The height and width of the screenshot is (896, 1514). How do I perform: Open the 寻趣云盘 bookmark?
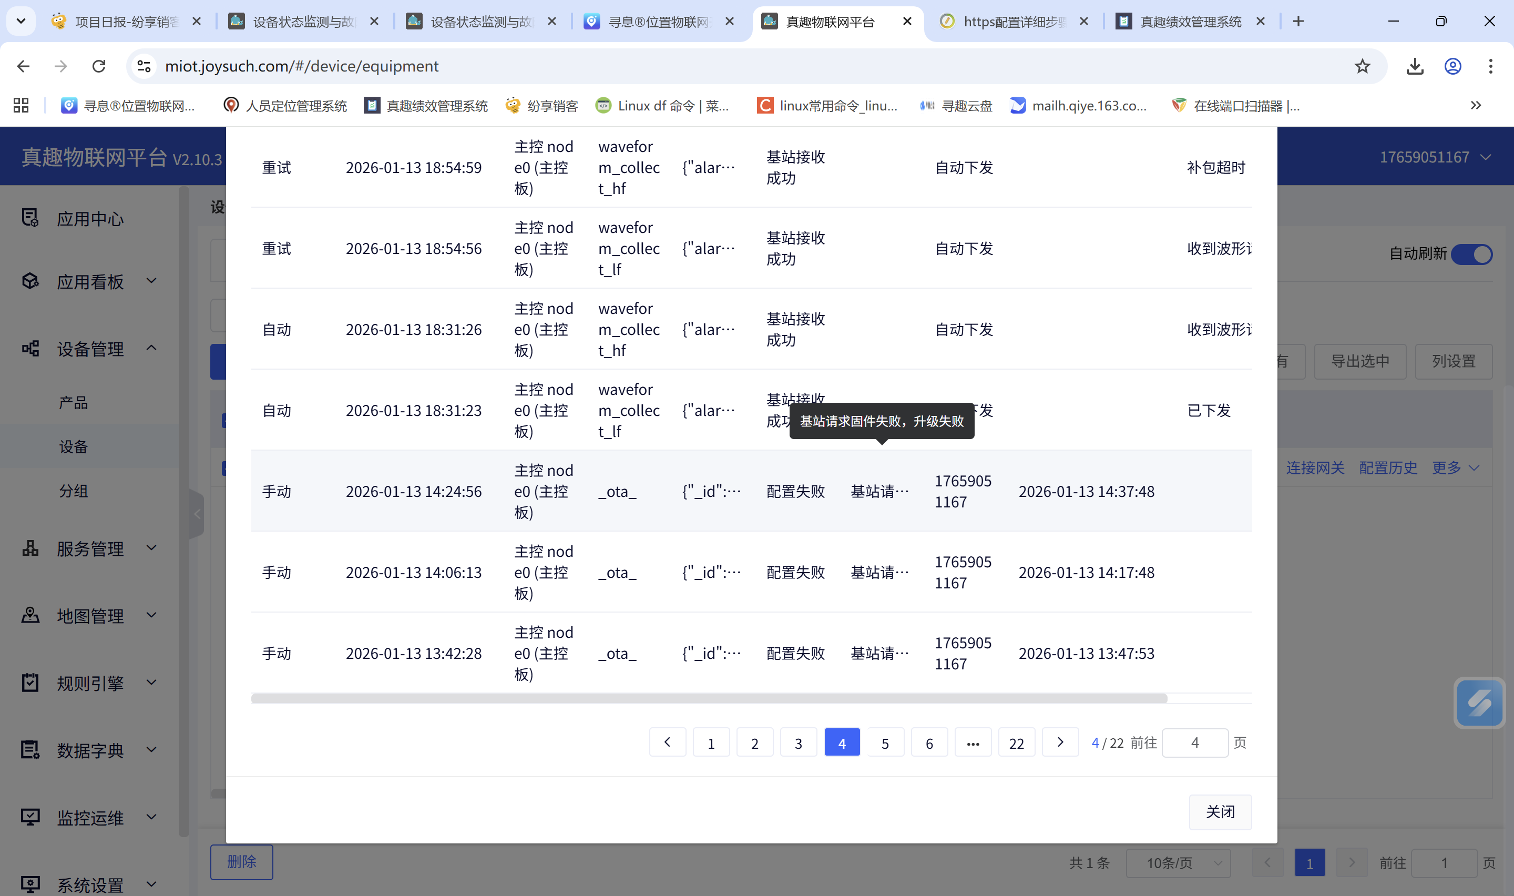[956, 106]
